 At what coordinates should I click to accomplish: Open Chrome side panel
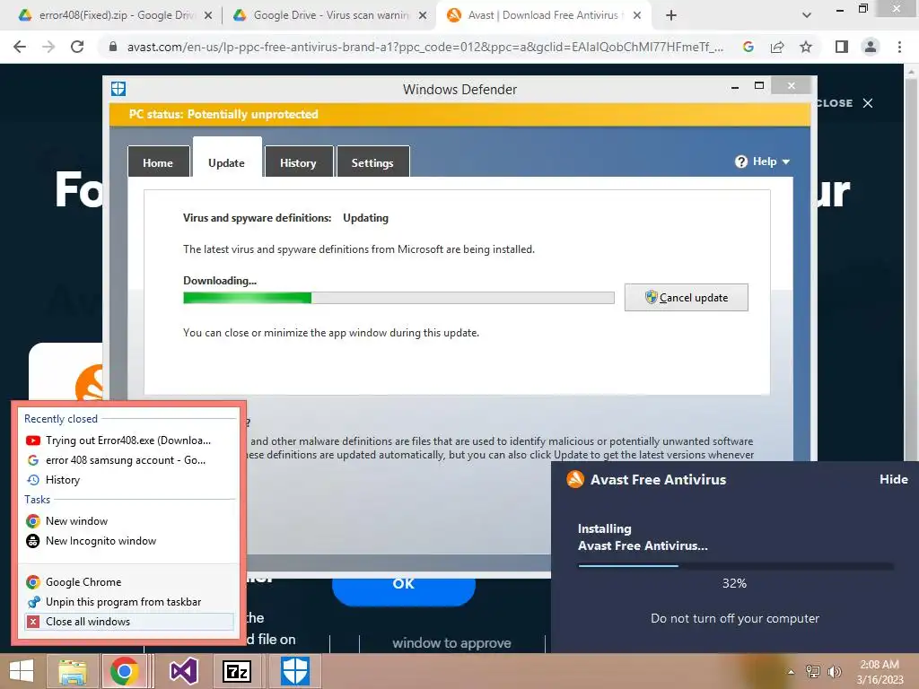point(842,47)
